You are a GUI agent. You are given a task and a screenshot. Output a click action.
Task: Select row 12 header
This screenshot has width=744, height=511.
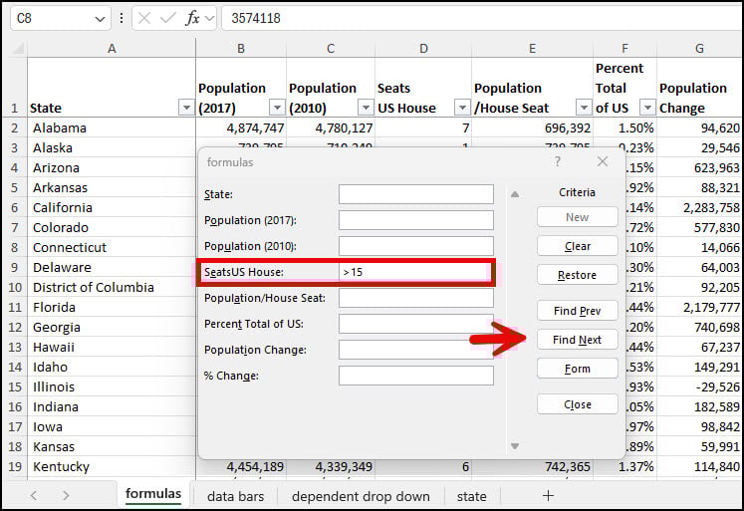[15, 328]
